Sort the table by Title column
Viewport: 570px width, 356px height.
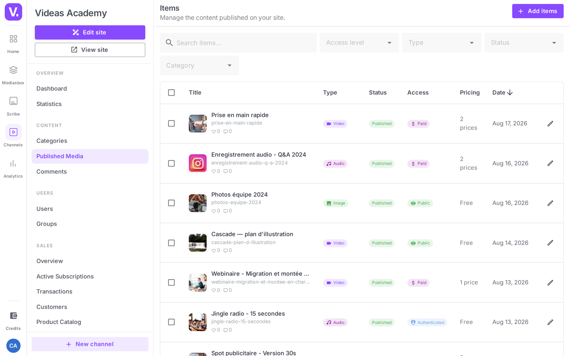pos(195,93)
